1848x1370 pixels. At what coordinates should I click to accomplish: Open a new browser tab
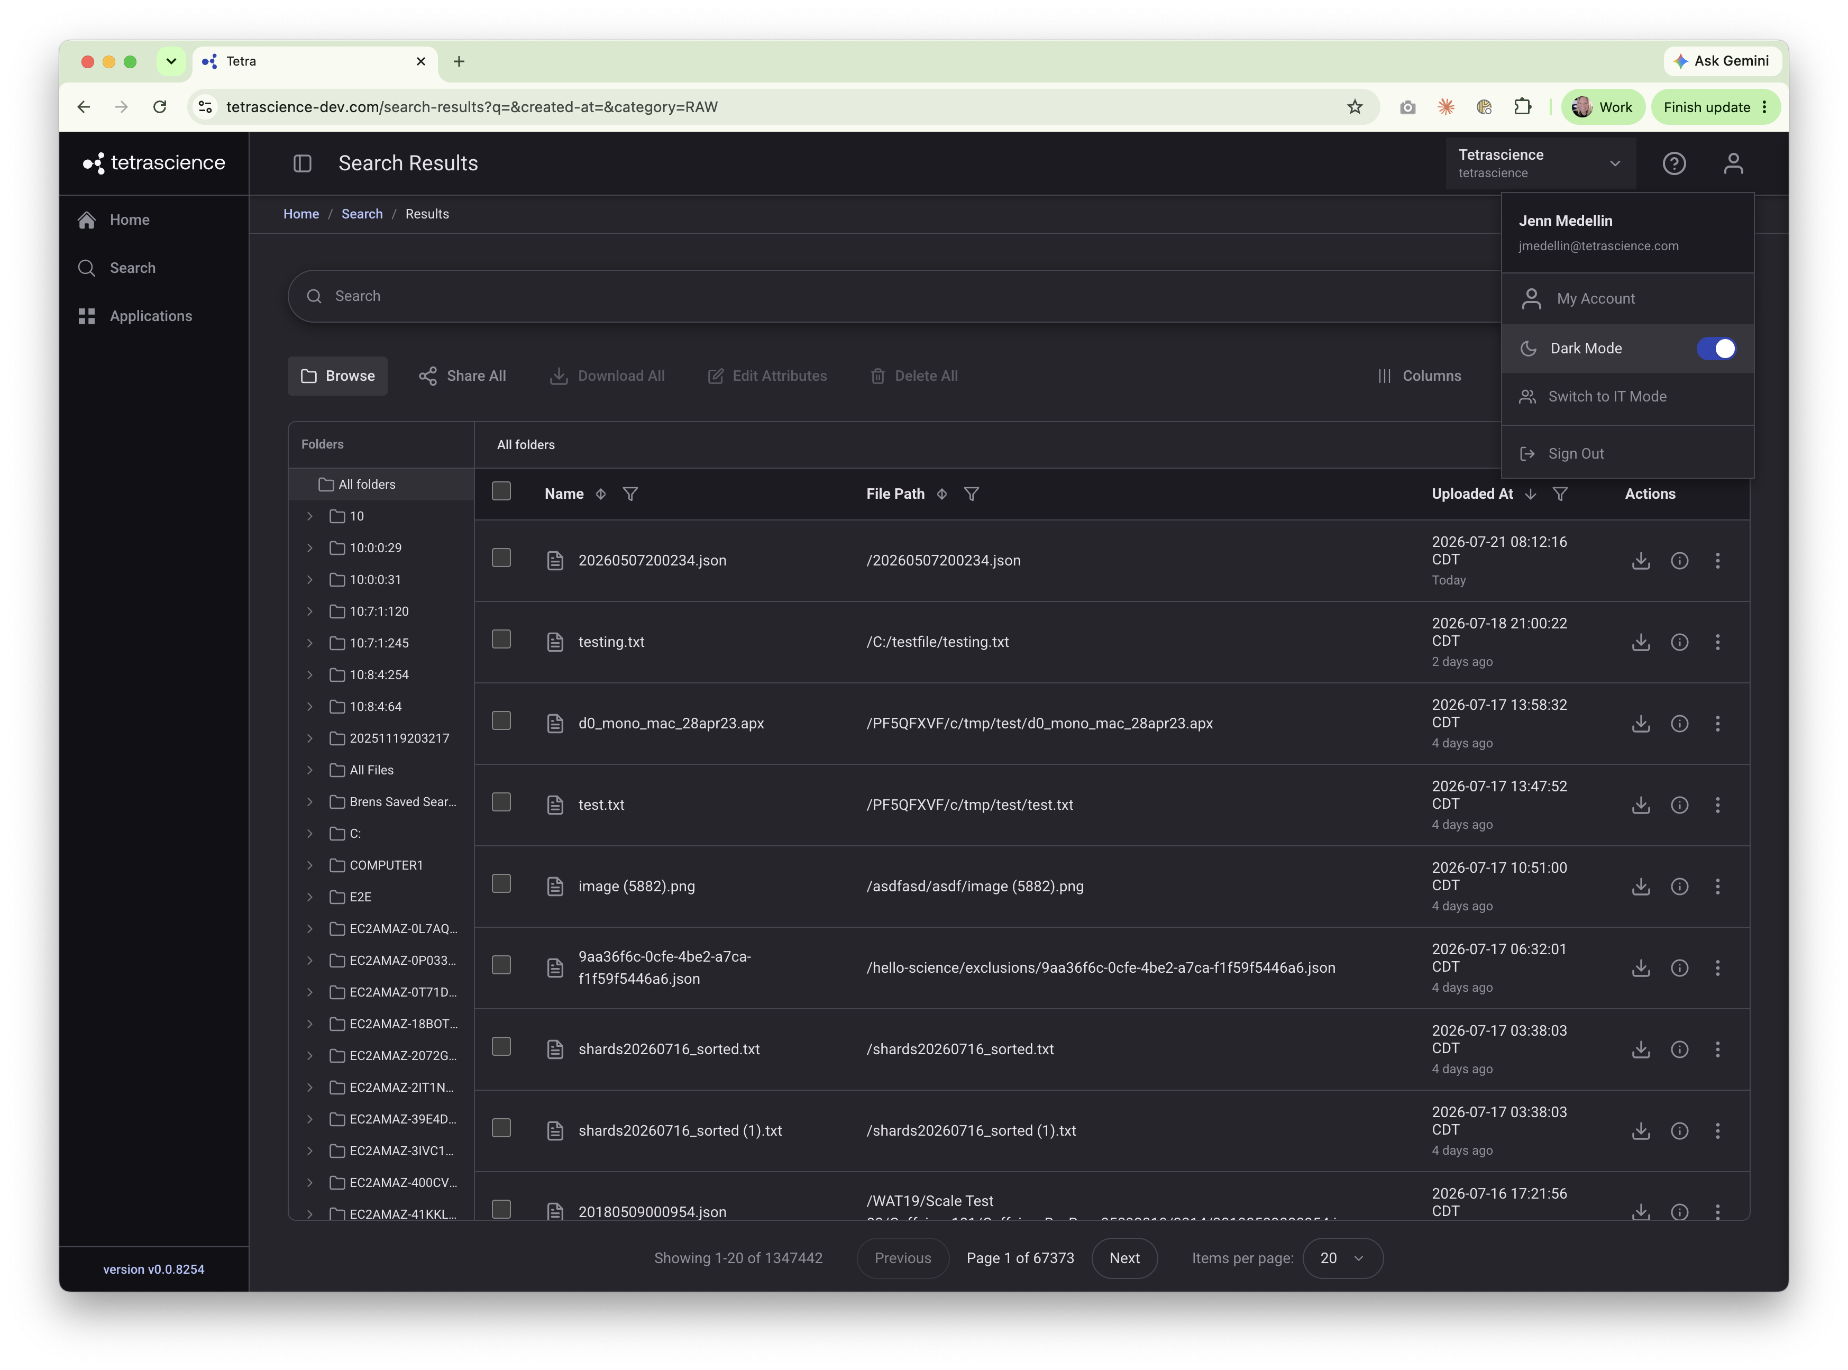pyautogui.click(x=459, y=61)
